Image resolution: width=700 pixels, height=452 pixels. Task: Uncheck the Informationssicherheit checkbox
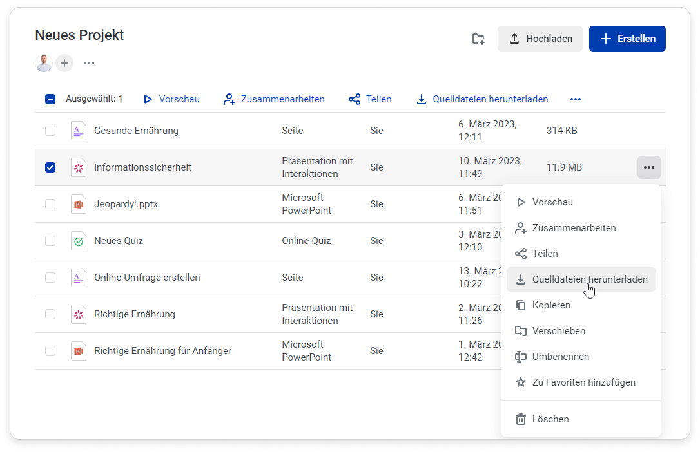coord(50,167)
